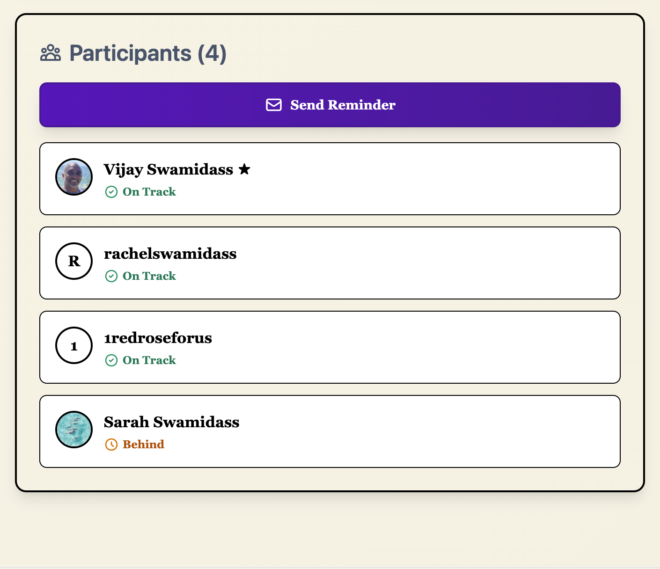
Task: Open Sarah Swamidass's profile photo
Action: click(x=74, y=430)
